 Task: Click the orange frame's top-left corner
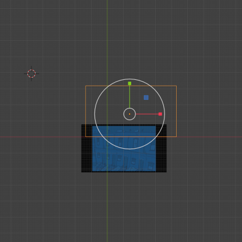[86, 86]
